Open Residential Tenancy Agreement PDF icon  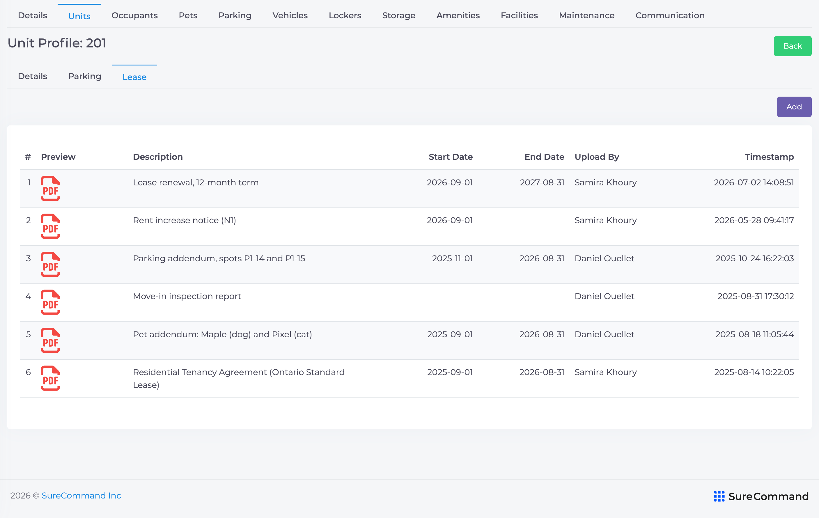[50, 378]
